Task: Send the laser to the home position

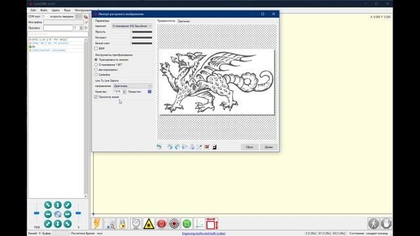Action: point(58,214)
